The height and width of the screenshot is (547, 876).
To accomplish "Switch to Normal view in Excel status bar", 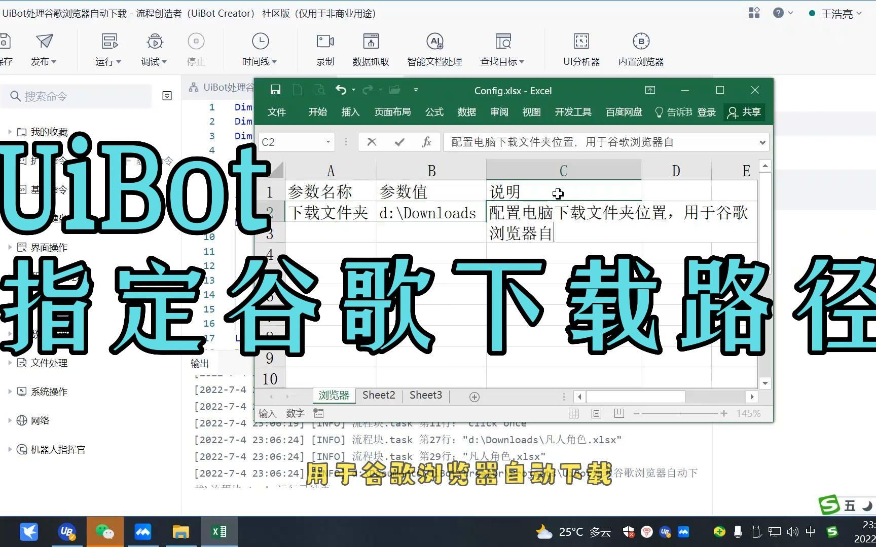I will [573, 414].
